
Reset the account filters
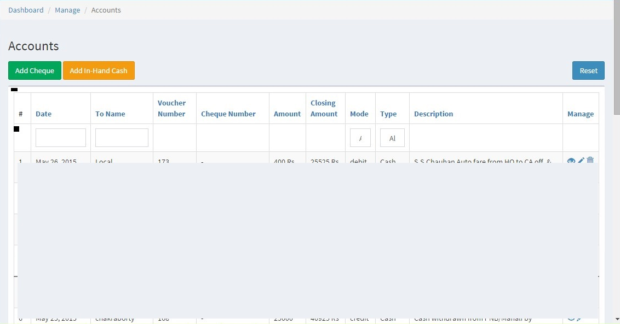[588, 70]
